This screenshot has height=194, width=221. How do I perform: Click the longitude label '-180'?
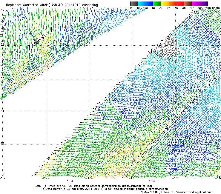tap(3, 178)
